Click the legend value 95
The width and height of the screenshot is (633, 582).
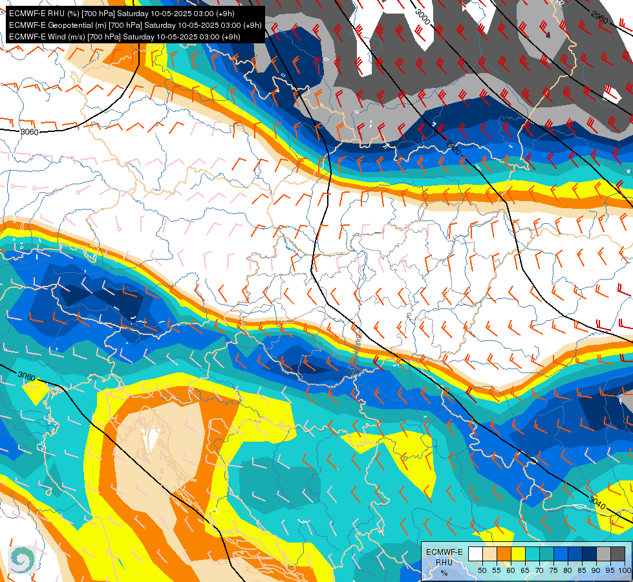click(x=610, y=570)
